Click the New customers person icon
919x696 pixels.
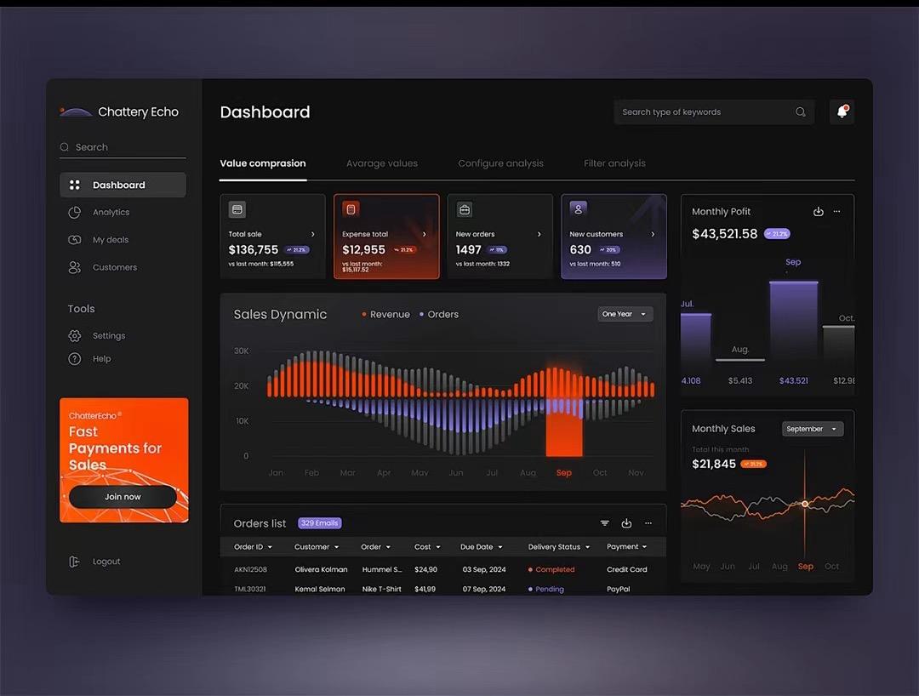tap(579, 209)
